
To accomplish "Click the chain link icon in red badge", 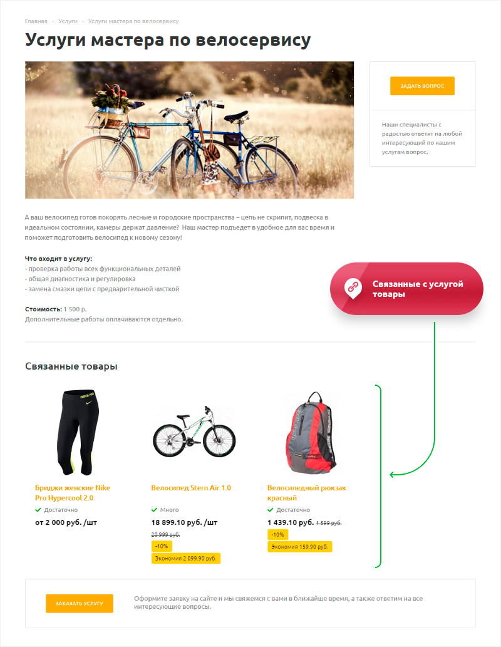I will tap(353, 287).
